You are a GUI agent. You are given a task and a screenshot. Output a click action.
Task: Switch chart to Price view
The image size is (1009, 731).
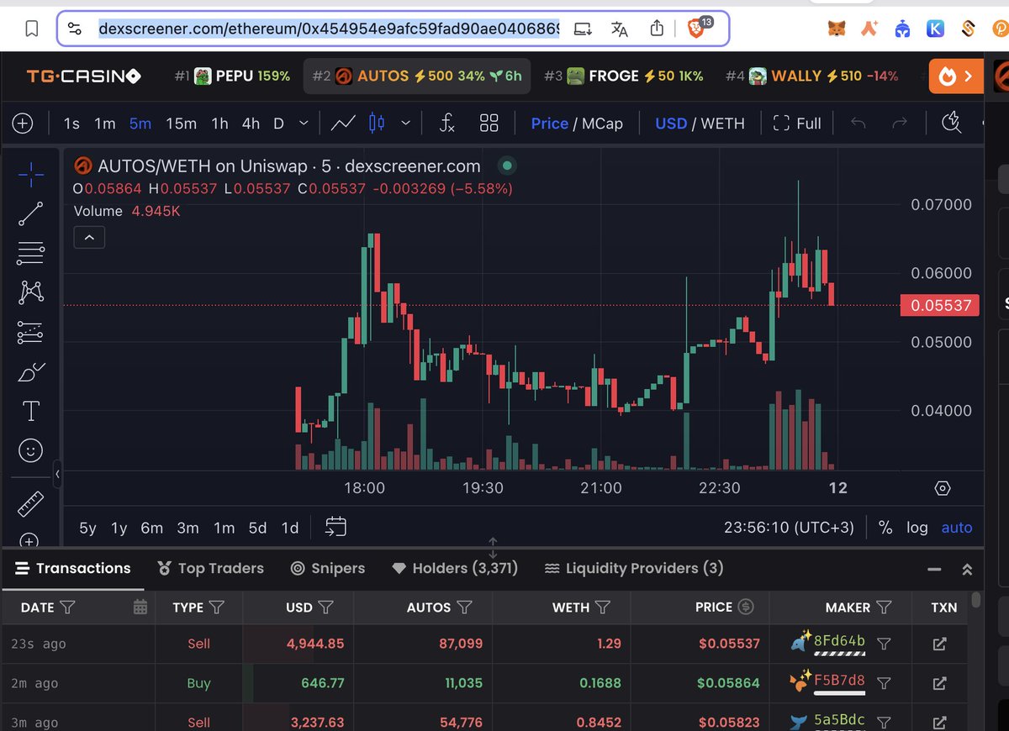click(549, 124)
